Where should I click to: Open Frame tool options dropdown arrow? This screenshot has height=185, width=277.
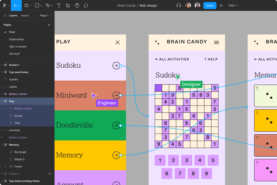click(x=30, y=6)
